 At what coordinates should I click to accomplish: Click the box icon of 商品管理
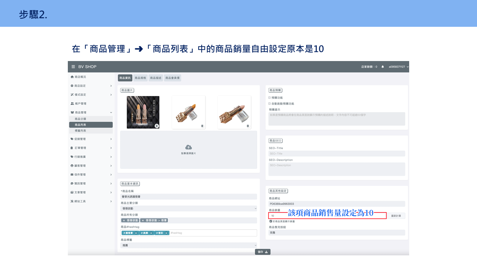(72, 112)
